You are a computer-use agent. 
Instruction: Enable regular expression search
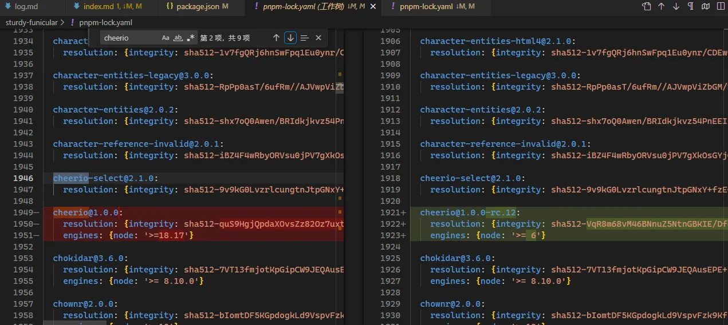tap(191, 38)
